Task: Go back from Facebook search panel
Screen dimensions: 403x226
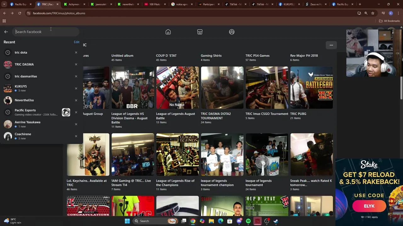Action: click(6, 32)
